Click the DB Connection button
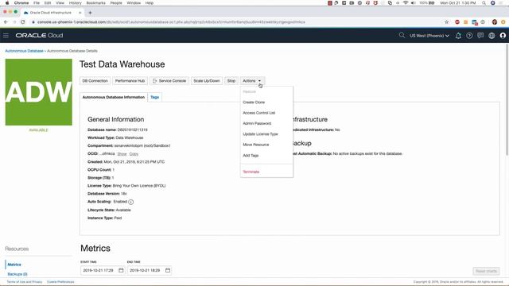Viewport: 509px width, 286px height. (x=95, y=81)
